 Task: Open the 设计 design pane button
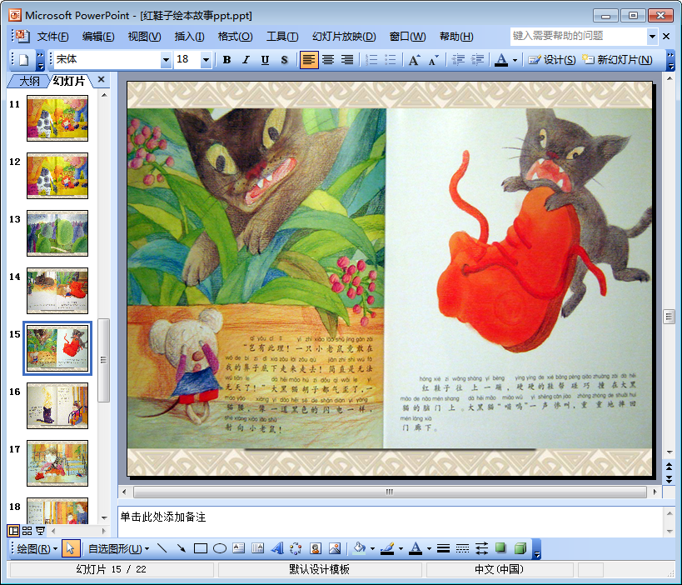(x=552, y=60)
